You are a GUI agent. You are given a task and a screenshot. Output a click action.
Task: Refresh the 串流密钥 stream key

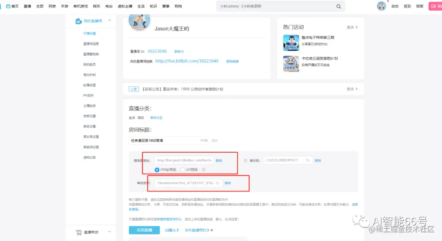tap(218, 183)
